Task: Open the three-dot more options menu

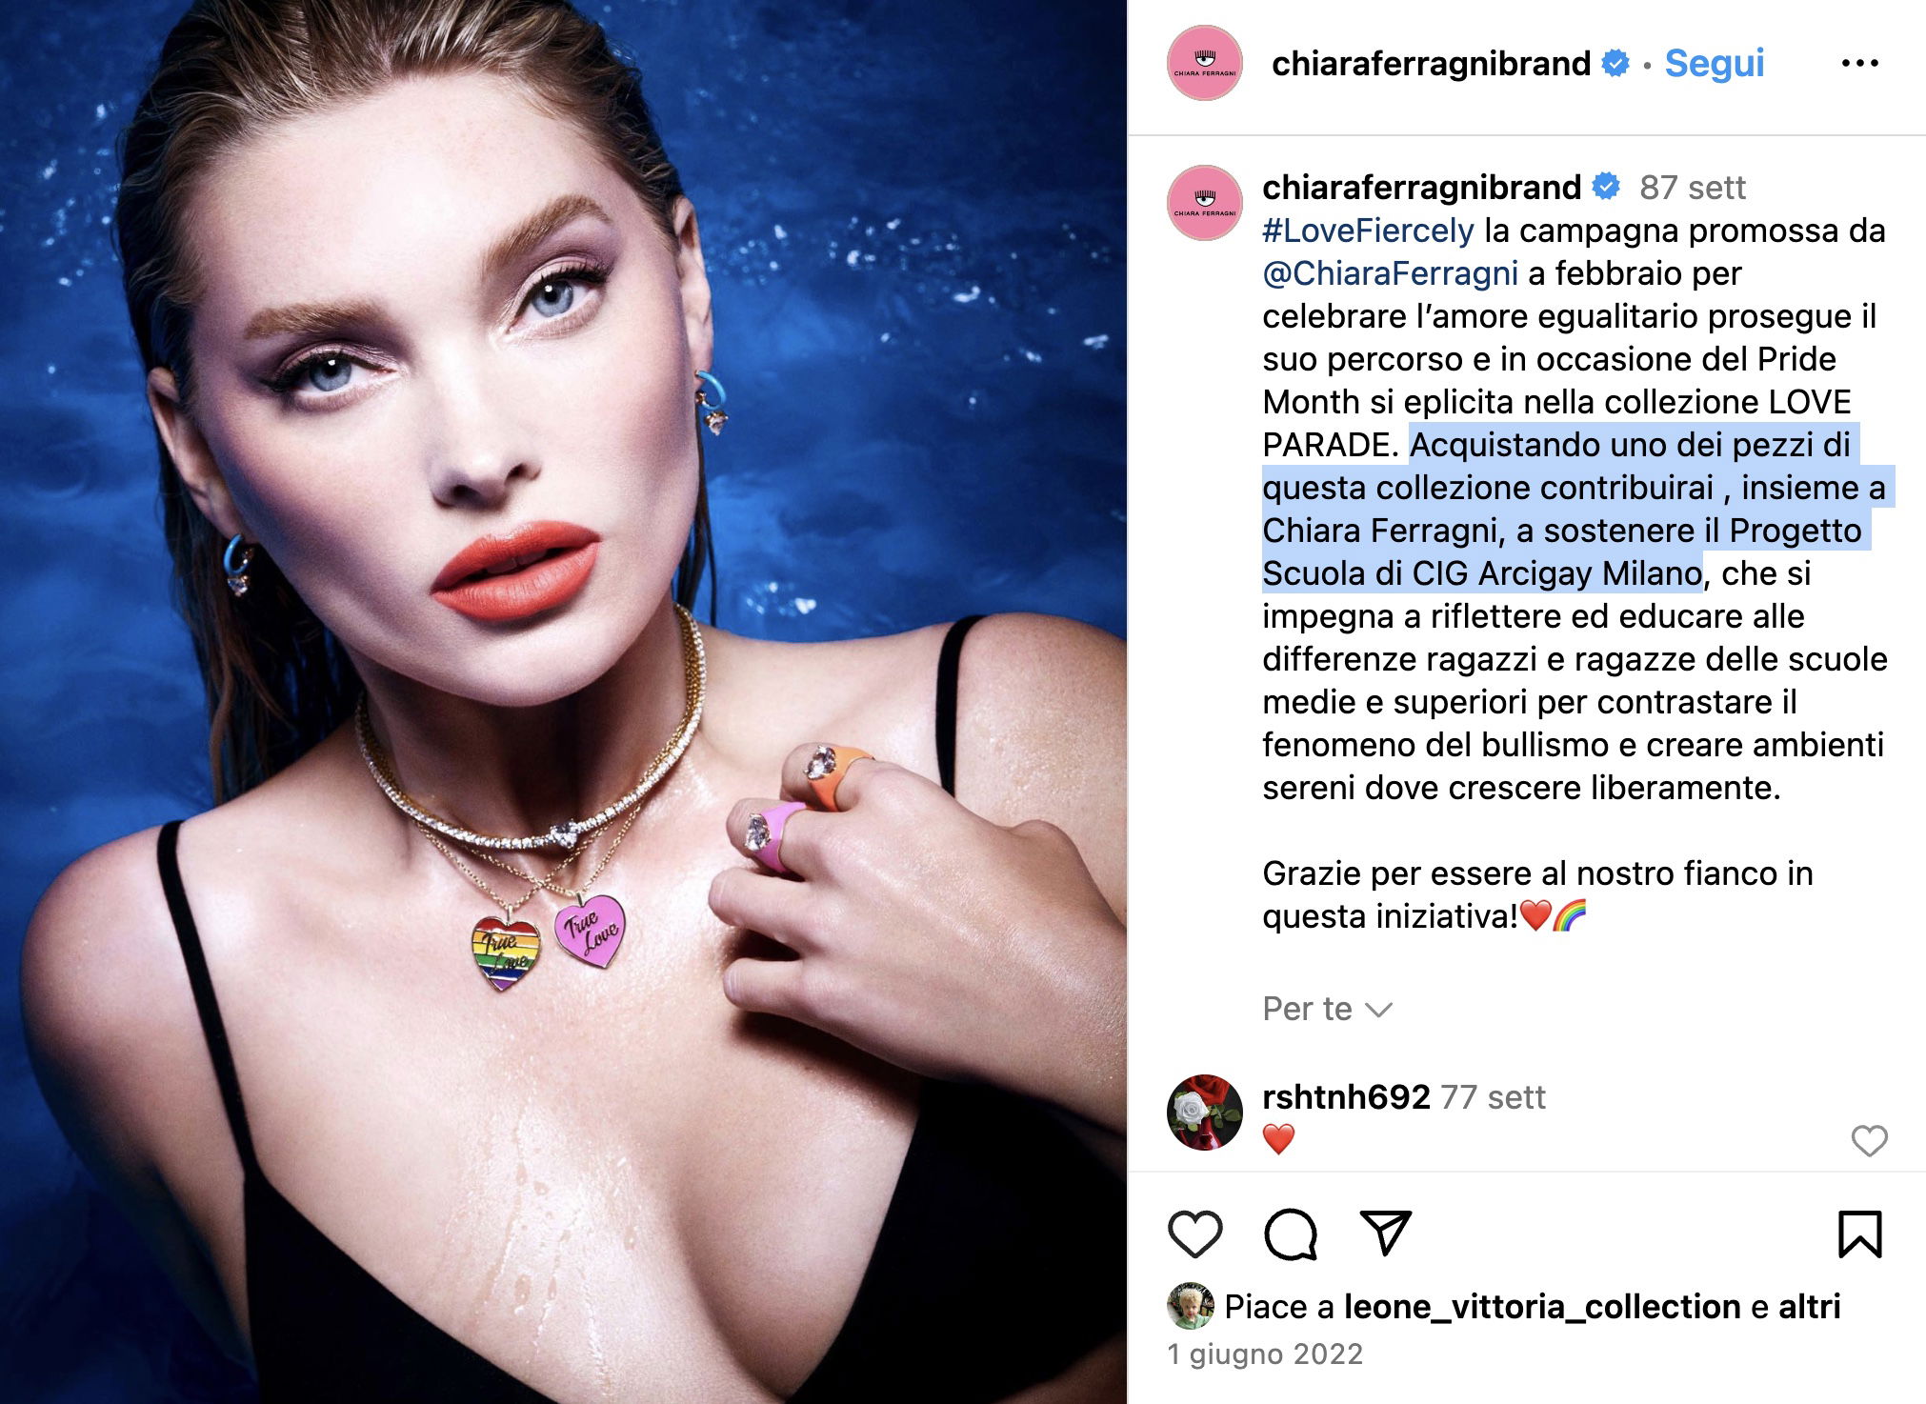Action: pos(1859,64)
